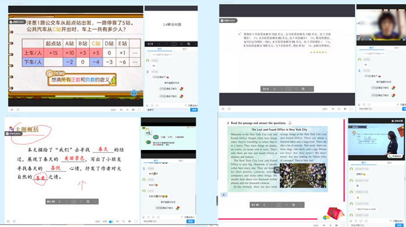
Task: Click previous page arrow on the 25/25 toolbar
Action: pyautogui.click(x=60, y=202)
